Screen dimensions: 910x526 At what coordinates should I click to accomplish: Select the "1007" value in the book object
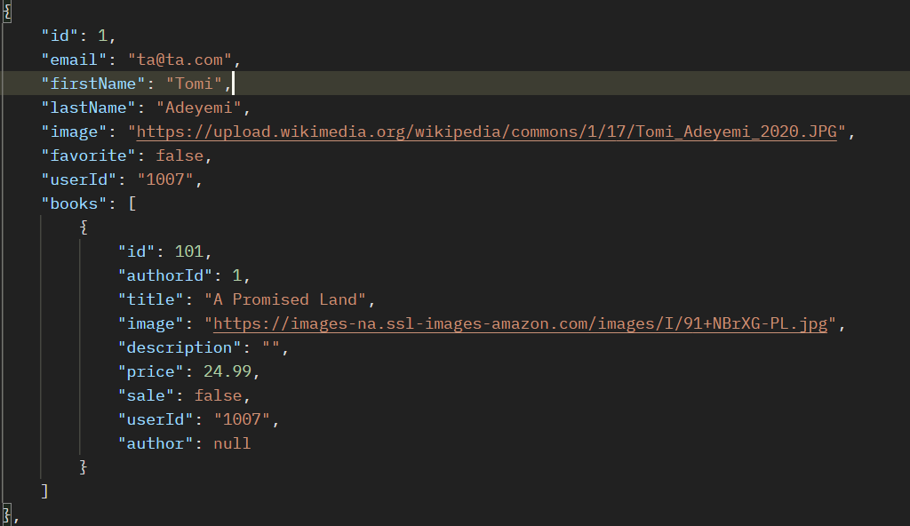coord(242,419)
